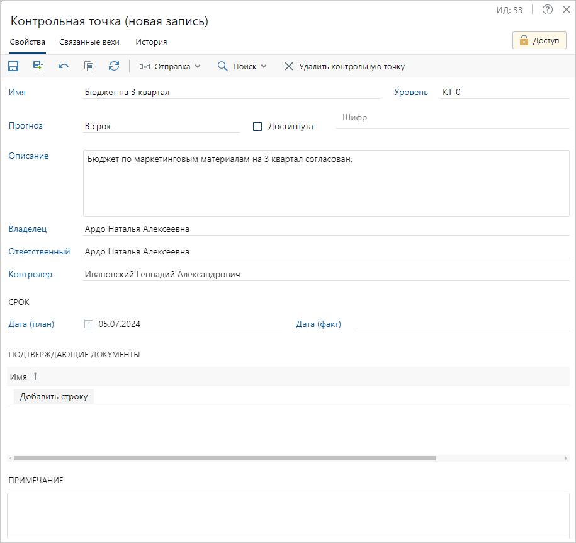Click the Copy record icon
Screen dimensions: 576x543
[x=89, y=66]
